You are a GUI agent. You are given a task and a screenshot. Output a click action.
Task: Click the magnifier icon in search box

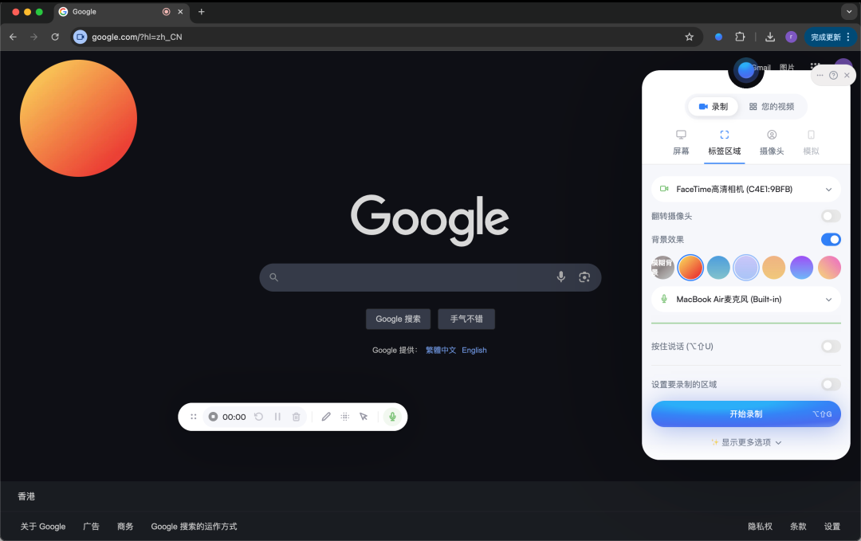point(273,277)
